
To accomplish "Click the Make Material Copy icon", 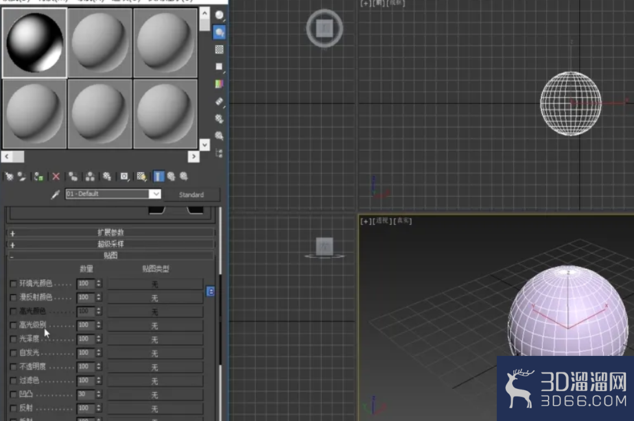I will coord(73,177).
